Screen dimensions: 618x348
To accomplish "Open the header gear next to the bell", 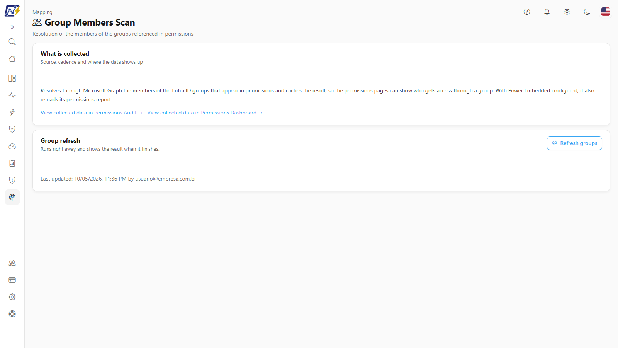I will [567, 12].
